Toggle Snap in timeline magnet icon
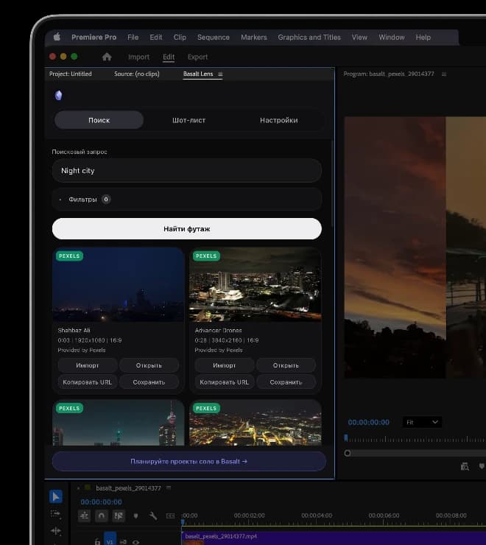Screen dimensions: 486x545 point(102,516)
